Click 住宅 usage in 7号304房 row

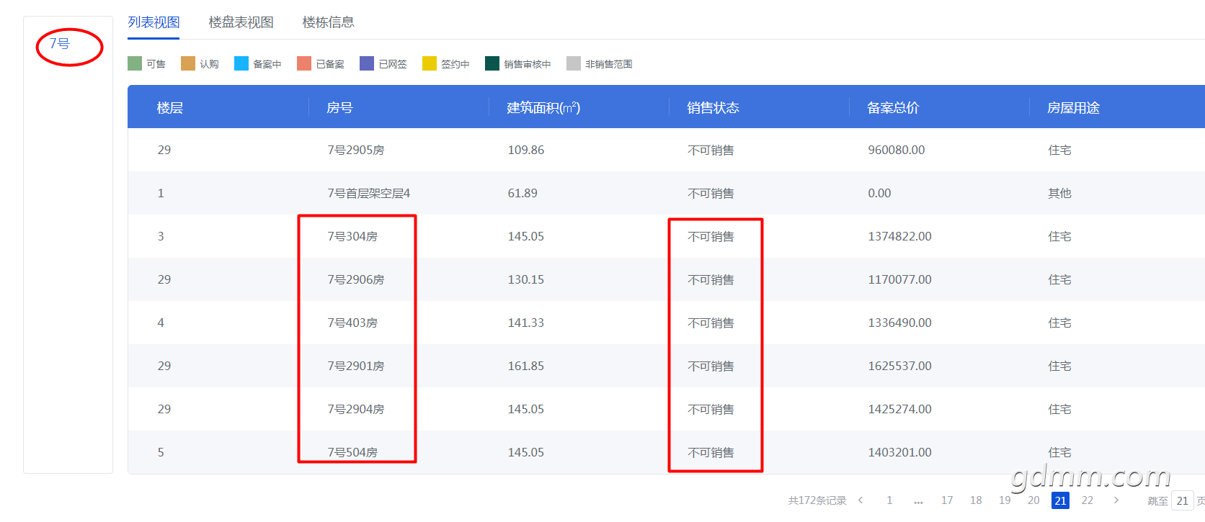coord(1059,236)
